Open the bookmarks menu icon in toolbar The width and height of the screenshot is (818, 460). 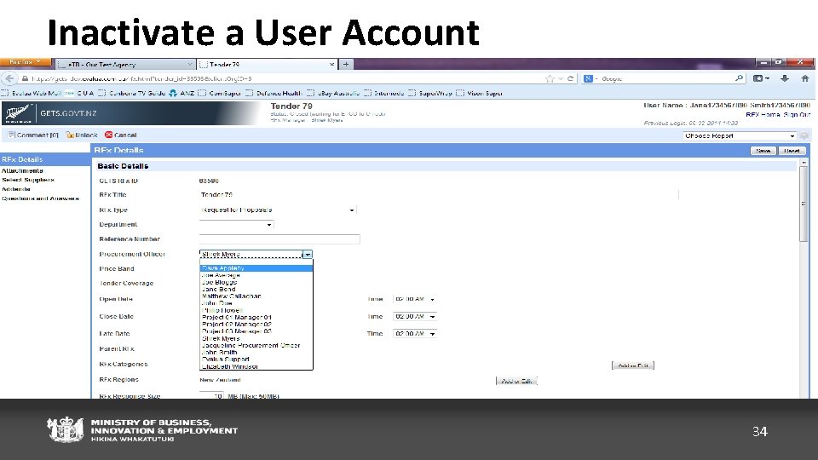click(761, 78)
